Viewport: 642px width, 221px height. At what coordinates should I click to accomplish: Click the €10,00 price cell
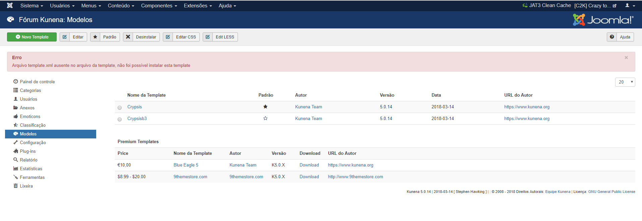tap(124, 165)
